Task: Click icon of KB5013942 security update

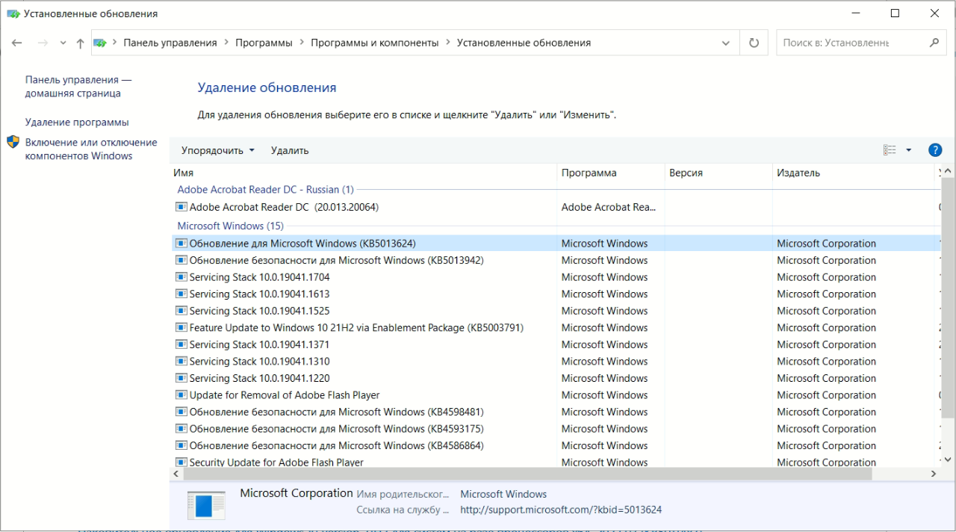Action: coord(181,260)
